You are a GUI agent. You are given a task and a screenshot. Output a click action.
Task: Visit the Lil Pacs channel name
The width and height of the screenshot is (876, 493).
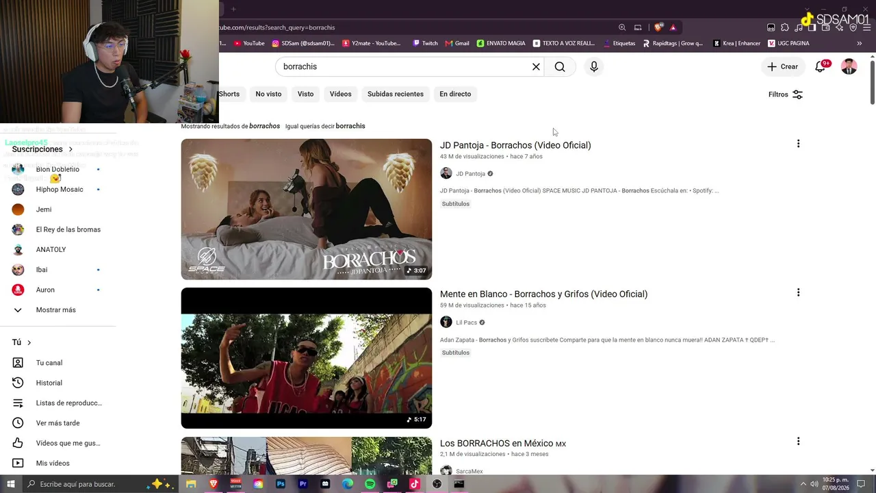[466, 323]
